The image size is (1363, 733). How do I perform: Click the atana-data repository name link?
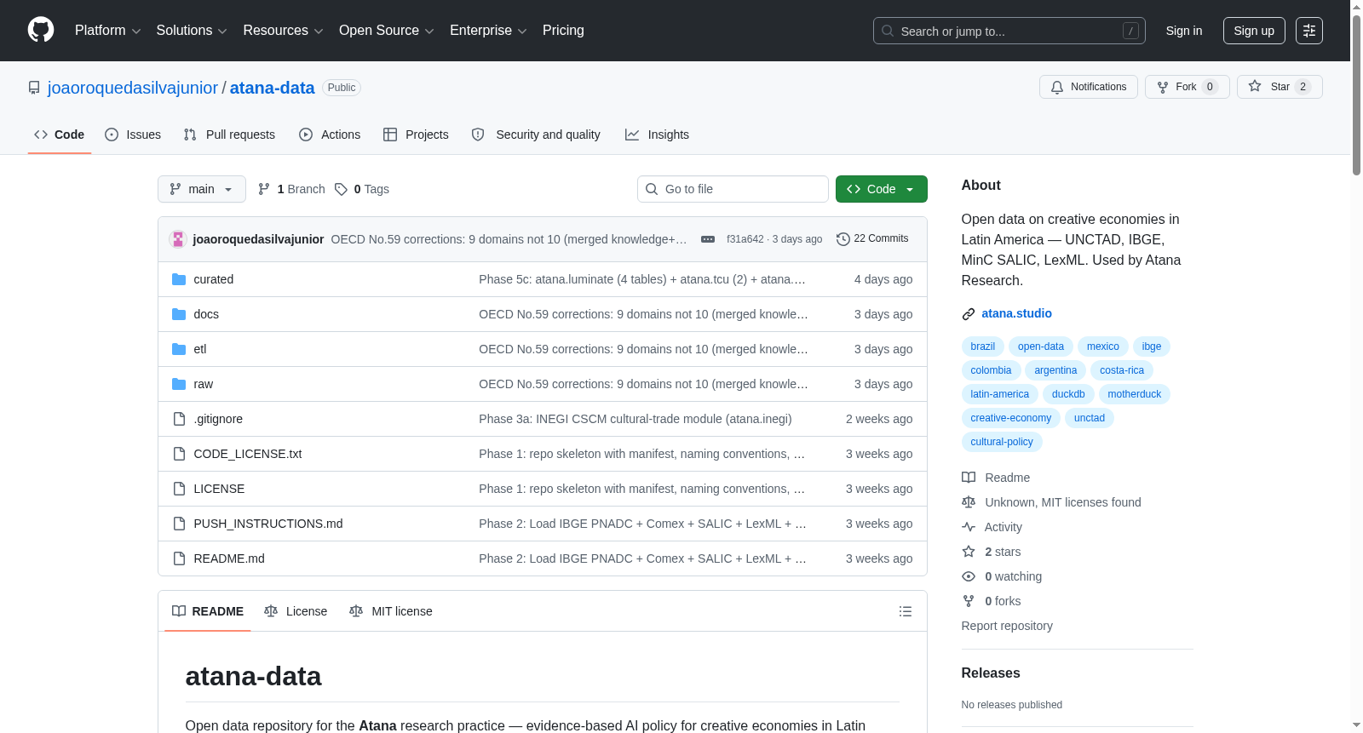(x=272, y=88)
